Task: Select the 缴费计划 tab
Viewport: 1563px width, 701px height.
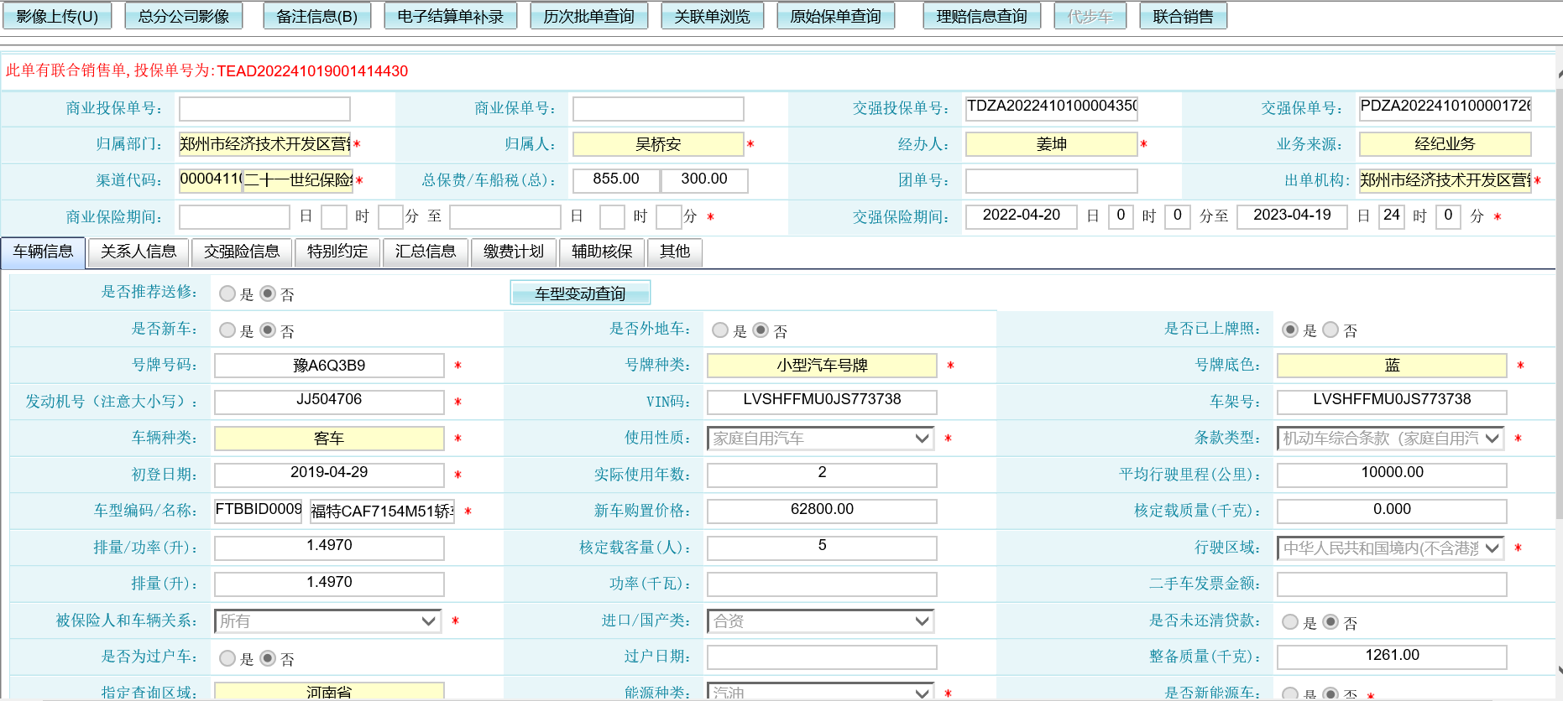Action: coord(514,252)
